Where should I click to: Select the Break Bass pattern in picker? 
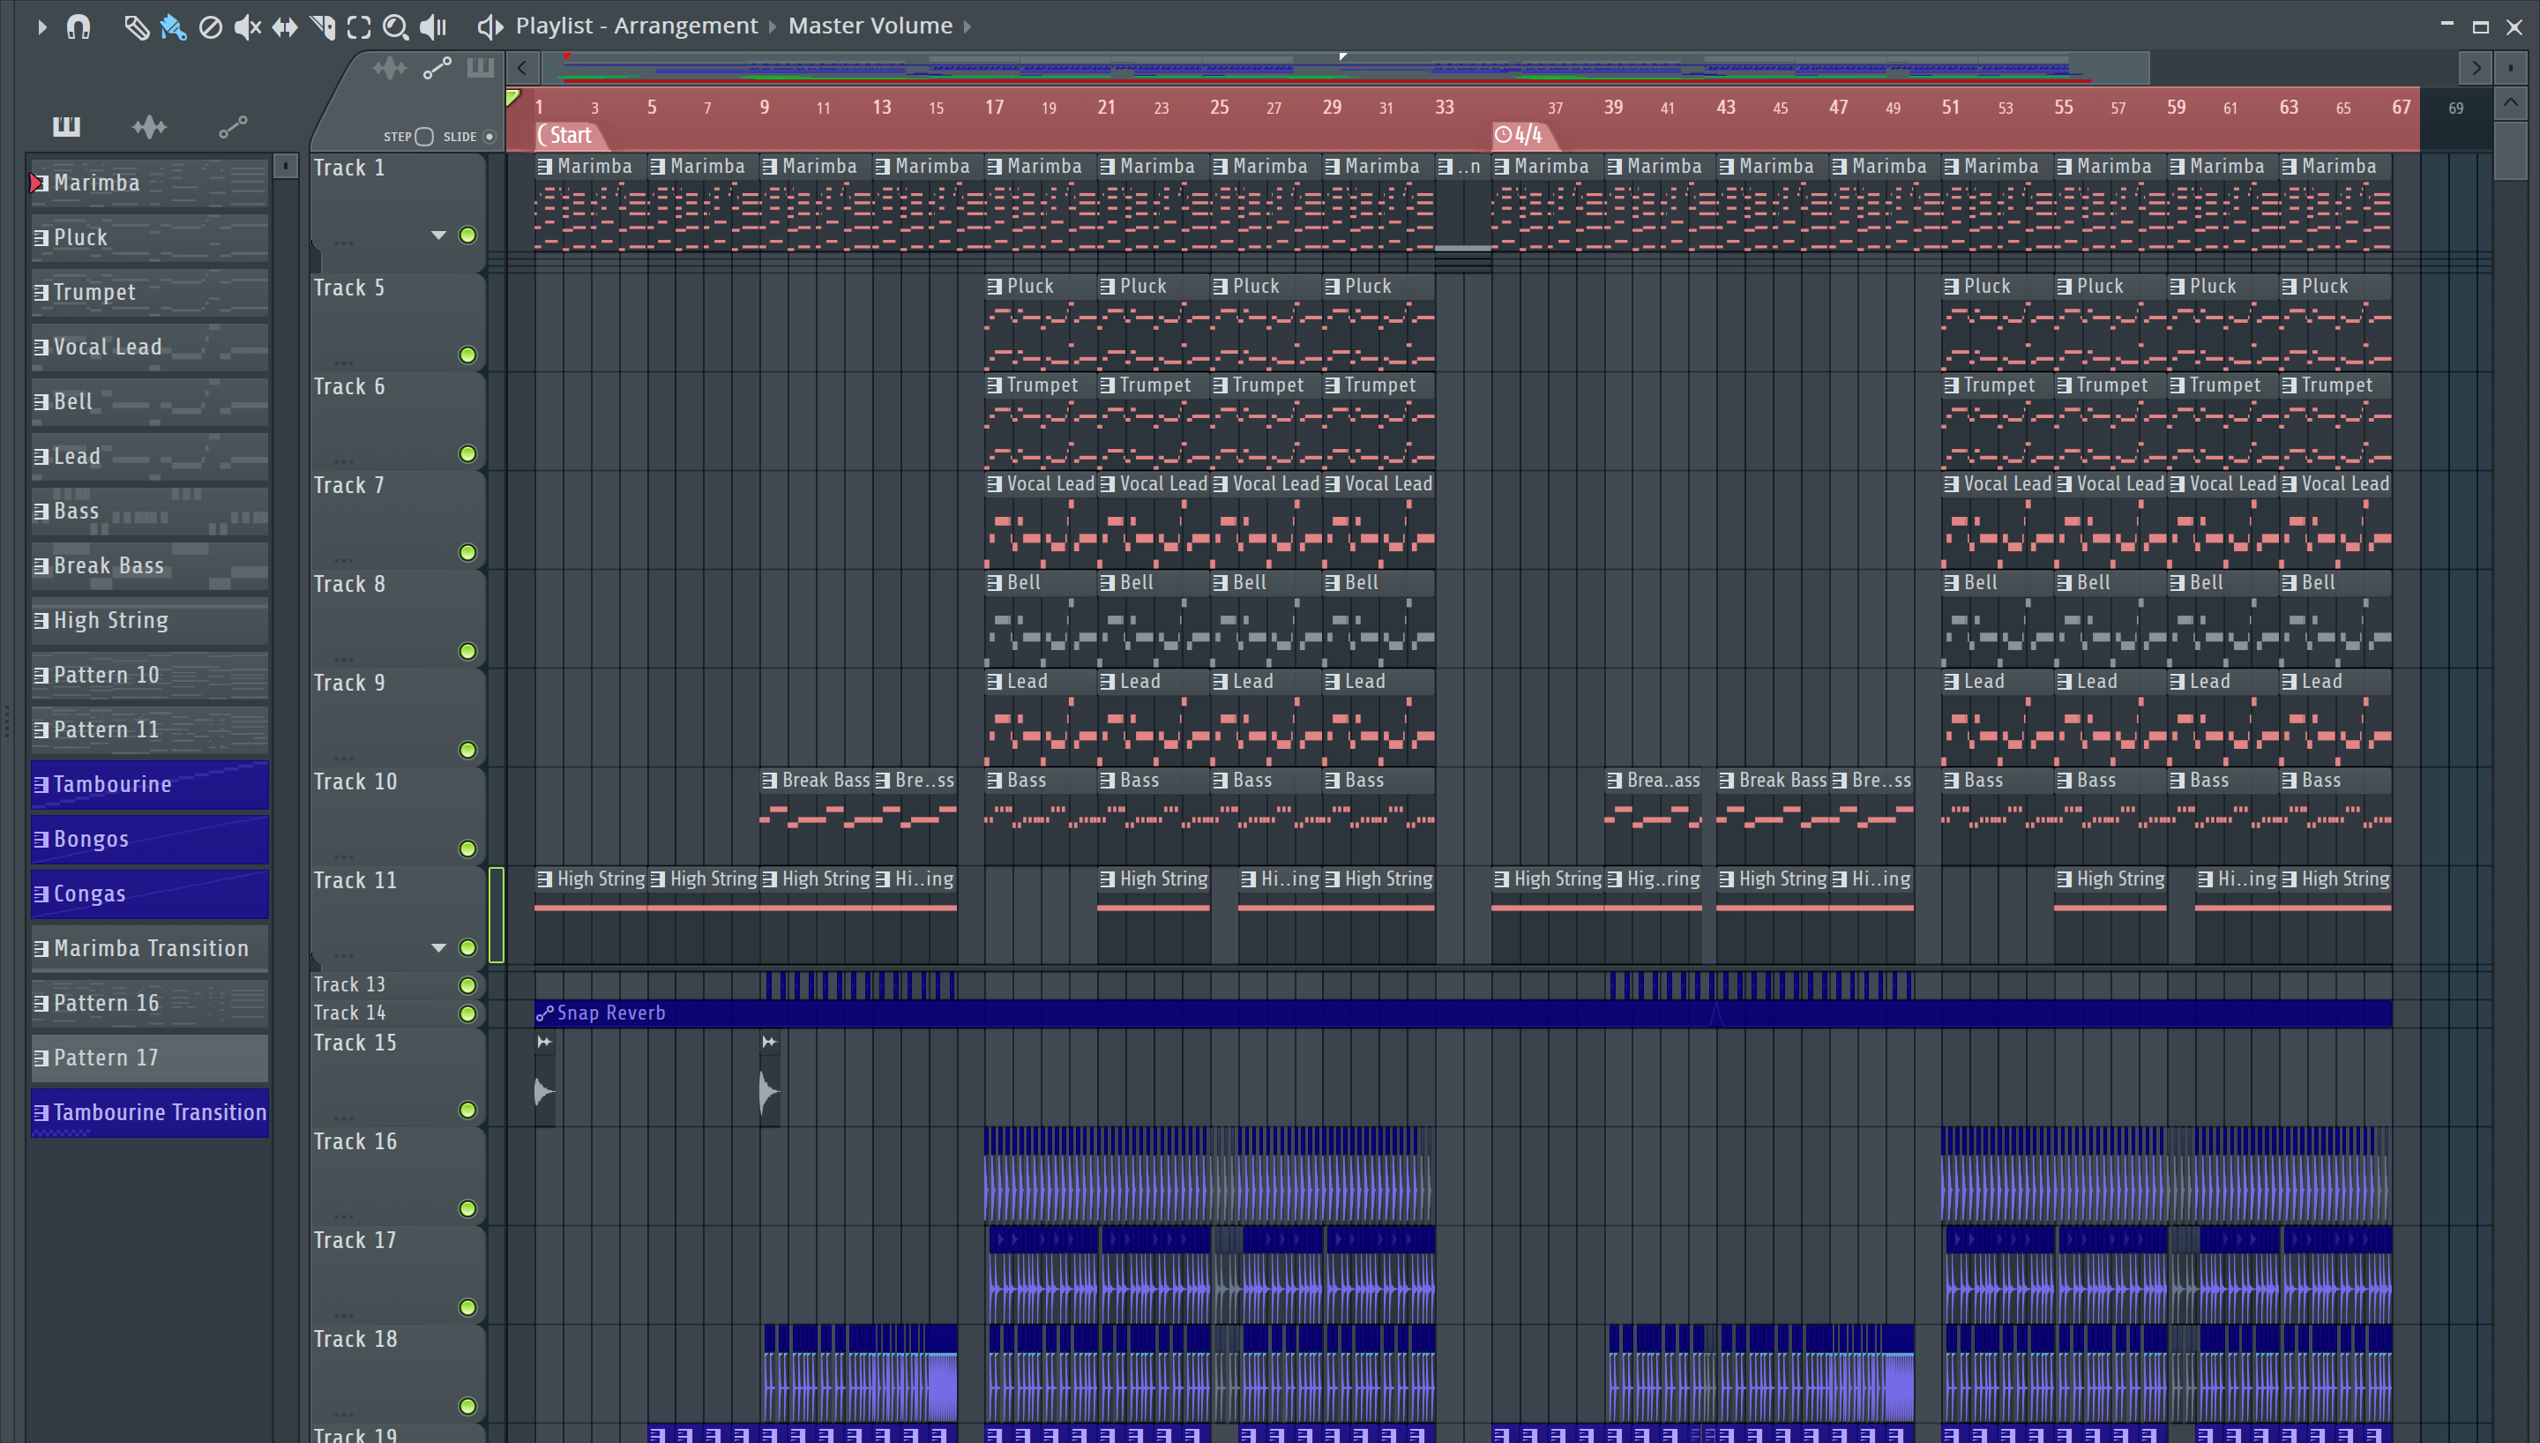point(150,566)
